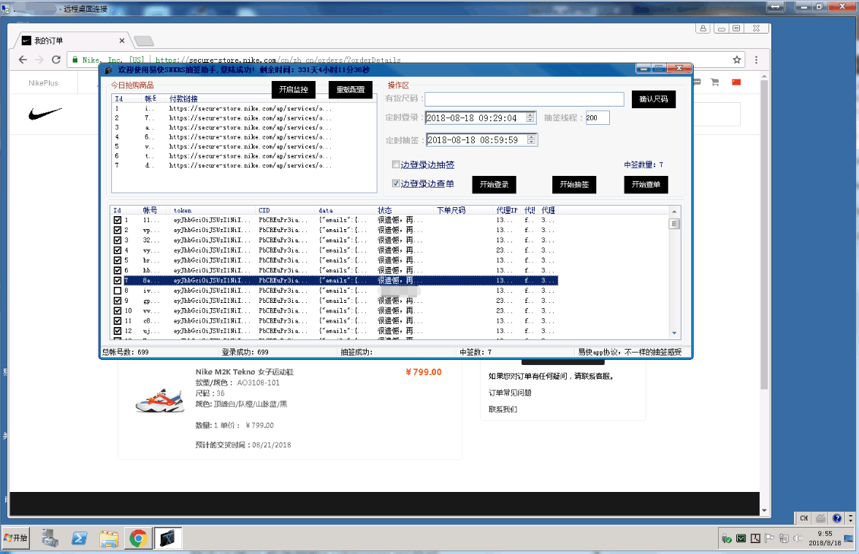
Task: Click the 开启监控 button
Action: coord(294,89)
